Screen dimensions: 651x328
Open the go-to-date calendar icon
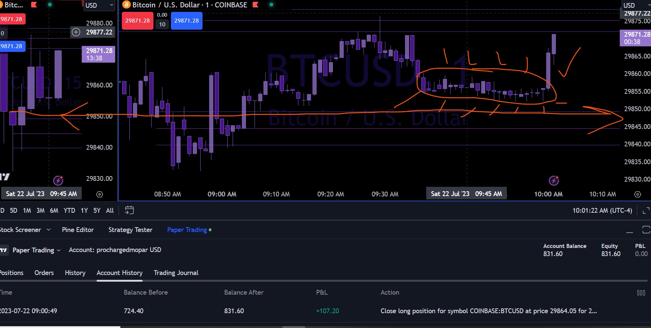pyautogui.click(x=129, y=210)
